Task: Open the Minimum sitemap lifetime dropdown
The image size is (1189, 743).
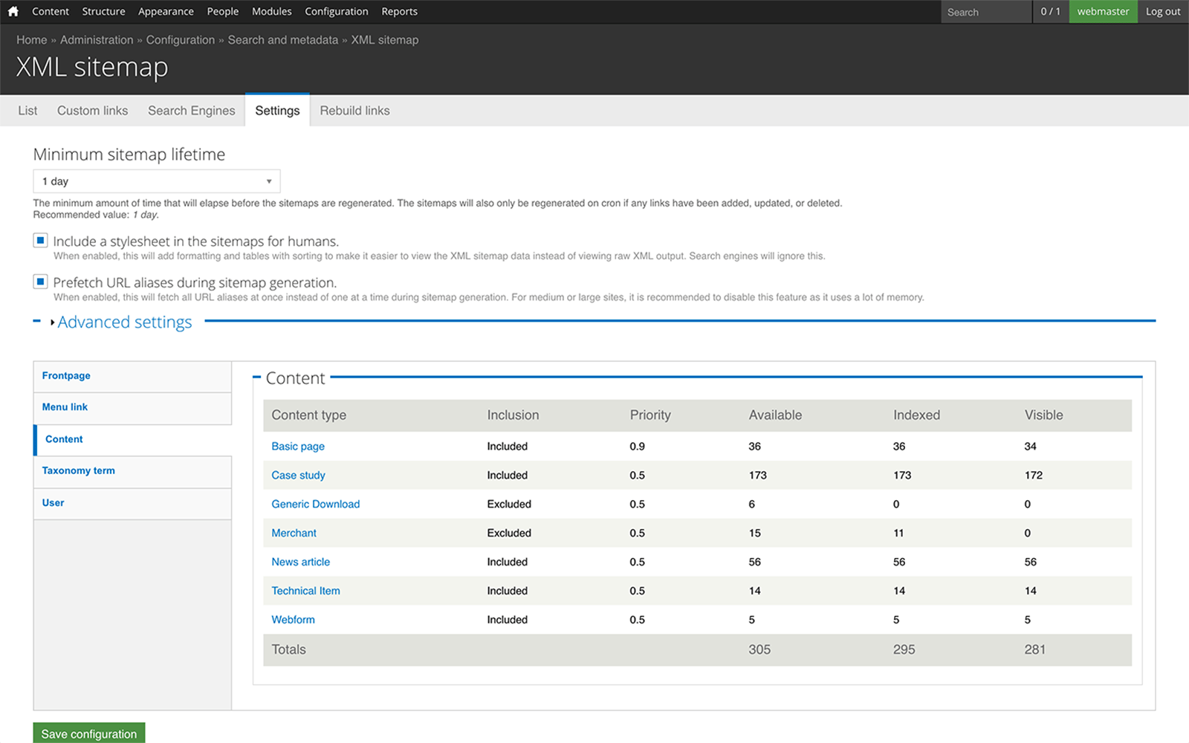Action: (x=157, y=181)
